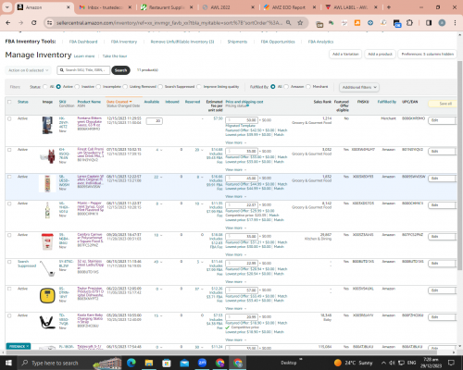Switch to the Inbox Gmail tab
Image resolution: width=463 pixels, height=370 pixels.
[x=106, y=7]
